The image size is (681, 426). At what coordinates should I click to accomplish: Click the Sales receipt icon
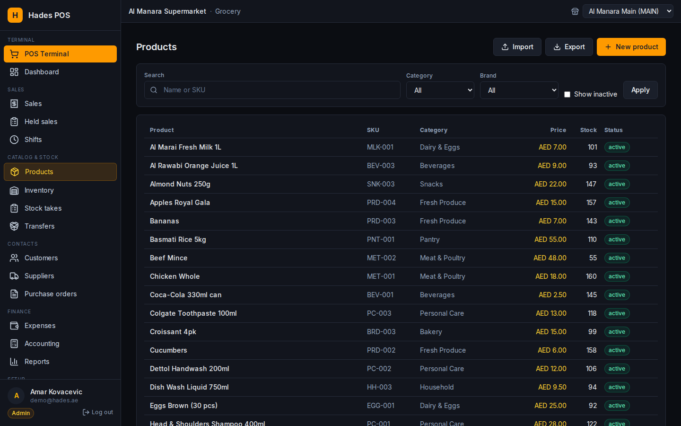(14, 104)
